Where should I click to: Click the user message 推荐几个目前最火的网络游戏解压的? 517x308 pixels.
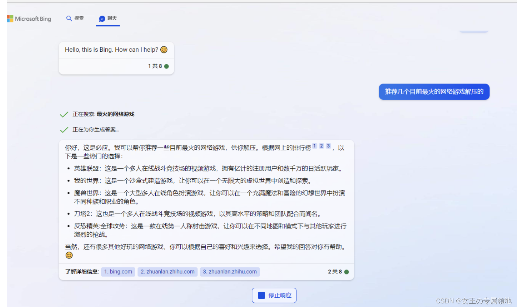pos(434,92)
